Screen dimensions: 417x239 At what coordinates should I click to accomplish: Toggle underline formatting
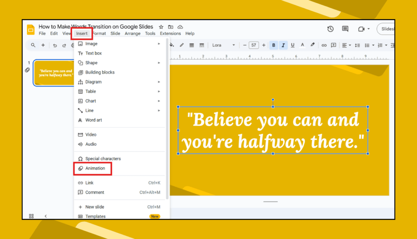pos(292,45)
